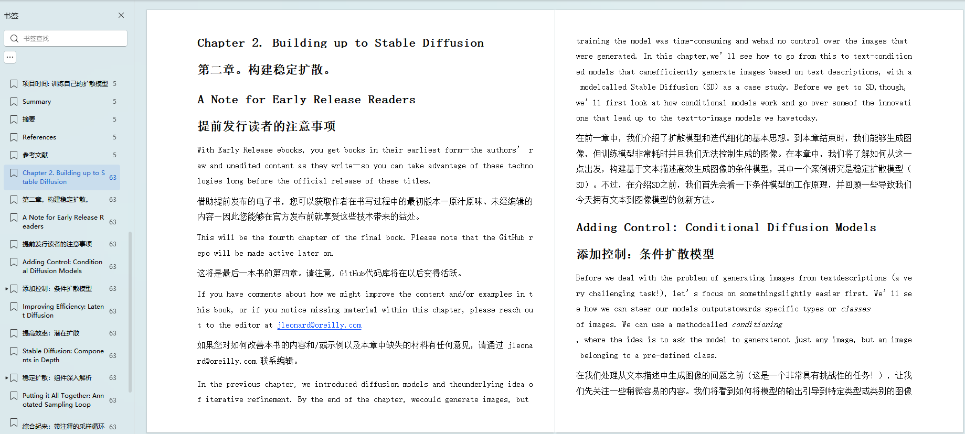
Task: Click bookmark icon beside 提前发行读者的注意事项
Action: click(14, 244)
